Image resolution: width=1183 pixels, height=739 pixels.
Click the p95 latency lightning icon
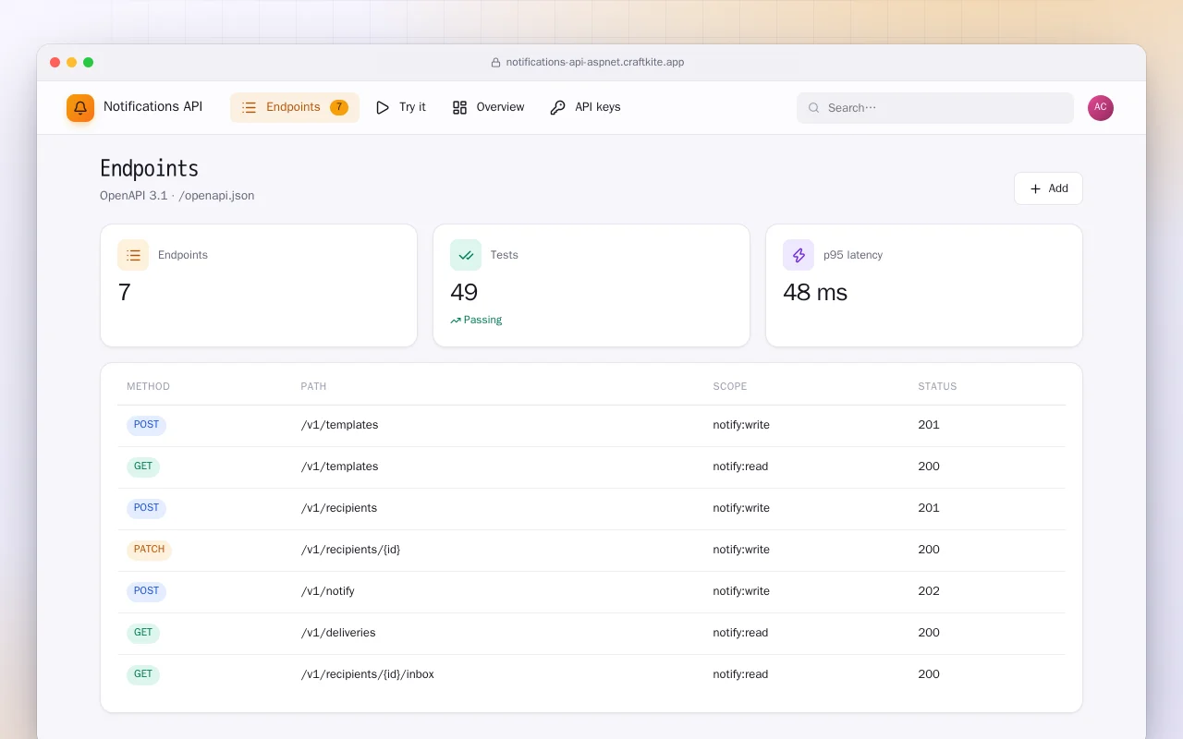tap(799, 255)
